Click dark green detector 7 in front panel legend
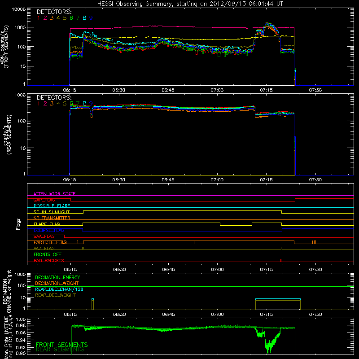The image size is (359, 359). [x=78, y=18]
